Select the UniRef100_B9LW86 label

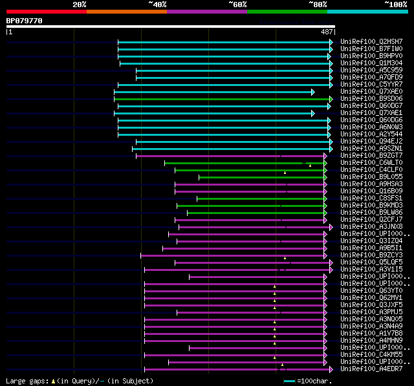tap(371, 213)
